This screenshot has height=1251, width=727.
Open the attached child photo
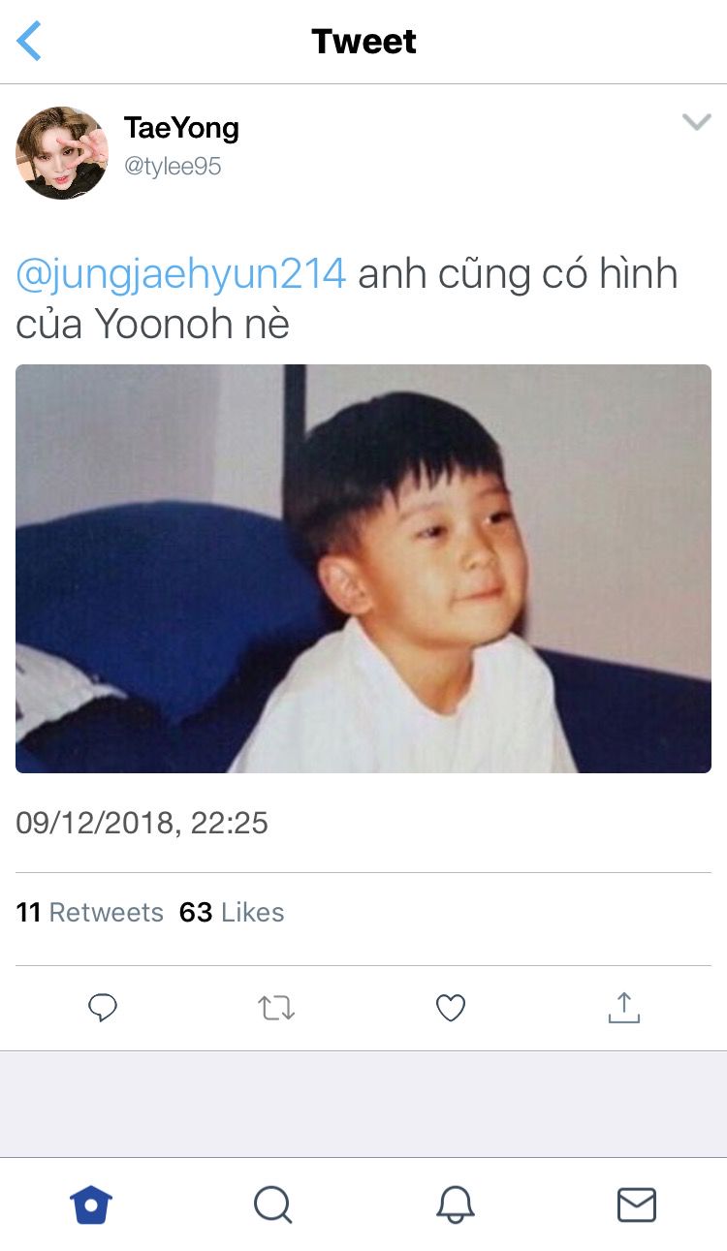pos(363,569)
